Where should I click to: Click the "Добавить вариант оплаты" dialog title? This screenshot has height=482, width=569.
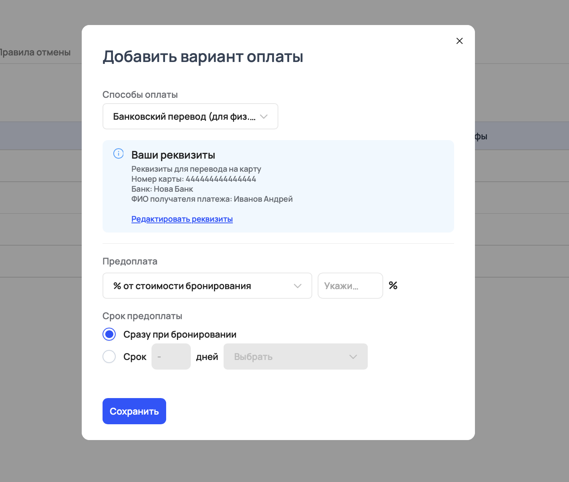(x=203, y=57)
